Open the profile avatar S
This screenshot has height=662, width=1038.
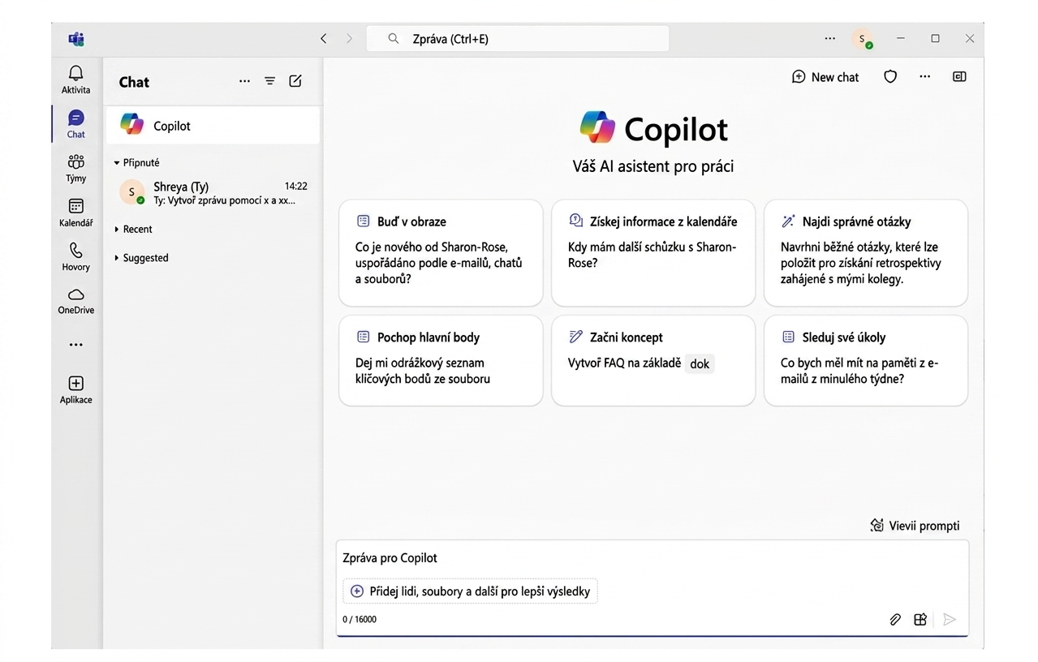coord(862,38)
